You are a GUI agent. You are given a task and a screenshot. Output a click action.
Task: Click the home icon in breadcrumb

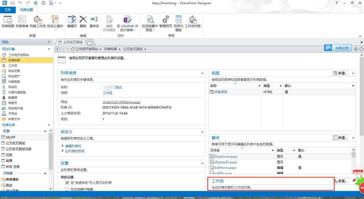point(72,49)
